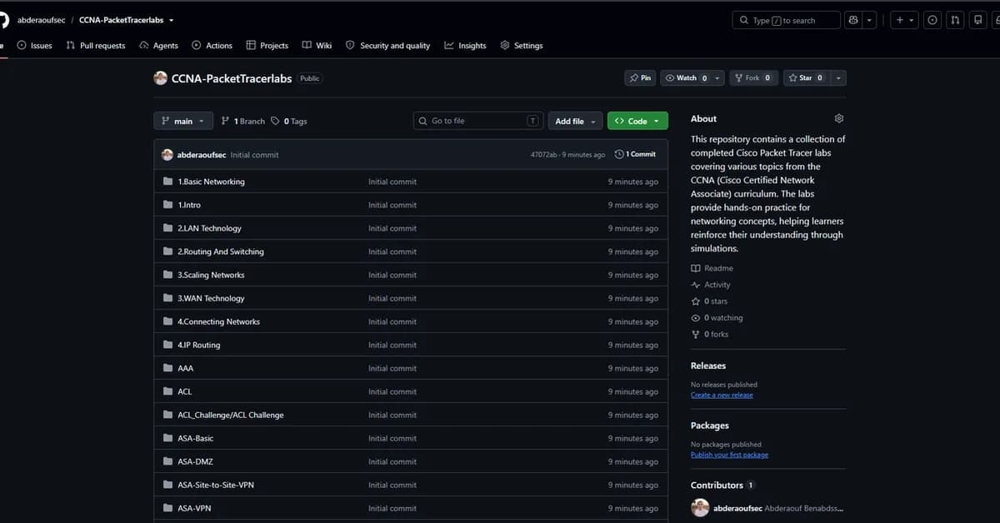Click the repository owner avatar beside the title
Image resolution: width=1000 pixels, height=523 pixels.
tap(161, 78)
